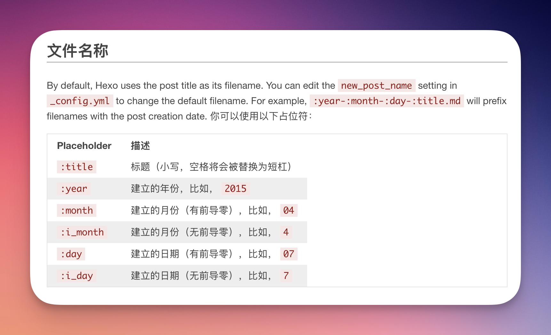This screenshot has width=551, height=335.
Task: Click the sentence 你可以使用以下占位符
Action: point(261,116)
